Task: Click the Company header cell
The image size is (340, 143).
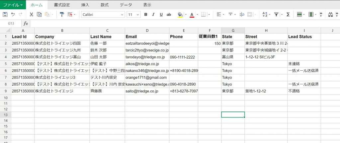Action: click(62, 36)
